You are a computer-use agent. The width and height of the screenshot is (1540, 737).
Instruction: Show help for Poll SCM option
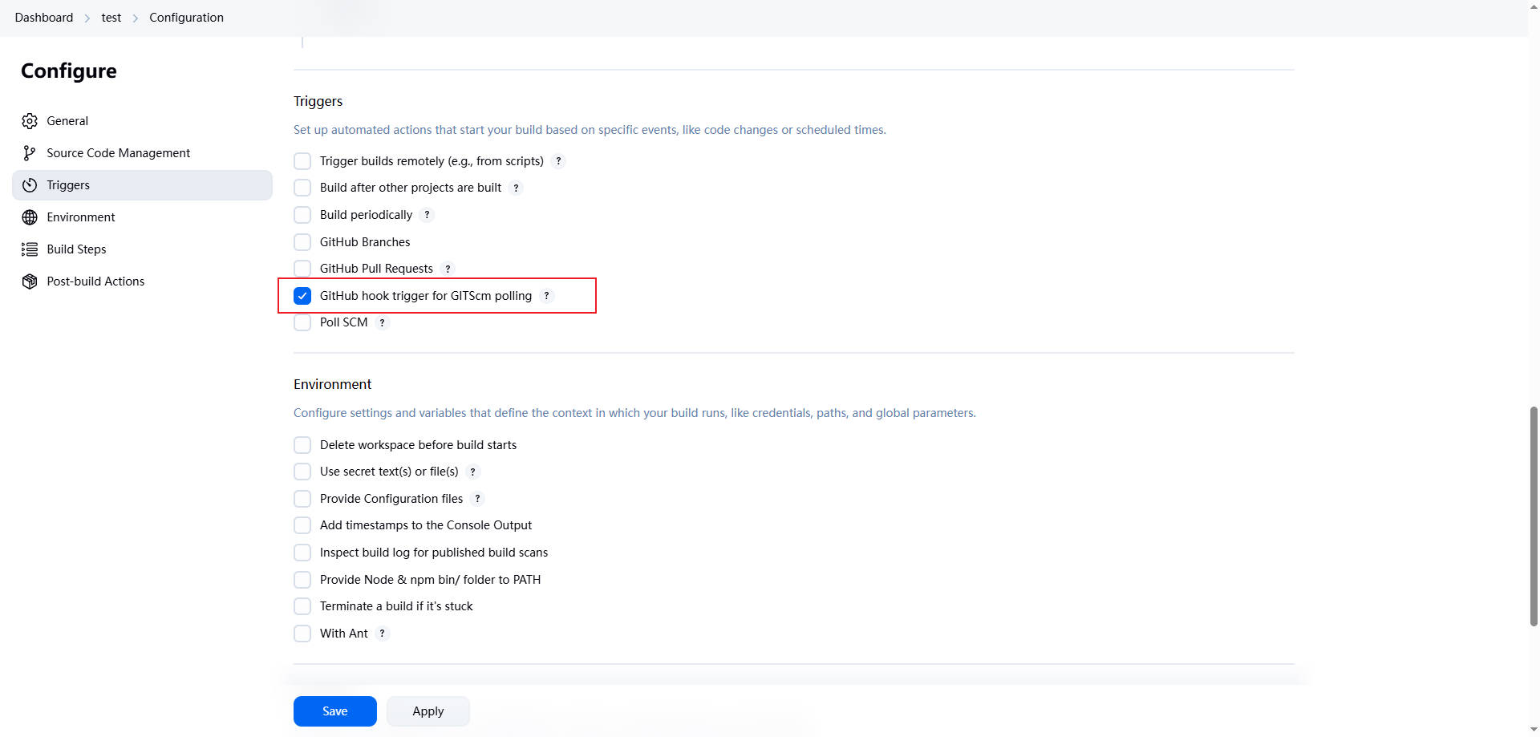(383, 322)
